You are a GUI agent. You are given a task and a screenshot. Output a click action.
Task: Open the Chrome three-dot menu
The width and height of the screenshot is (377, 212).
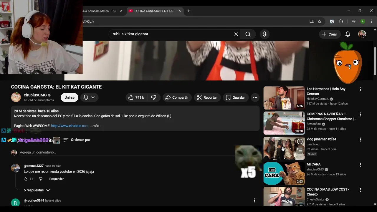point(371,21)
